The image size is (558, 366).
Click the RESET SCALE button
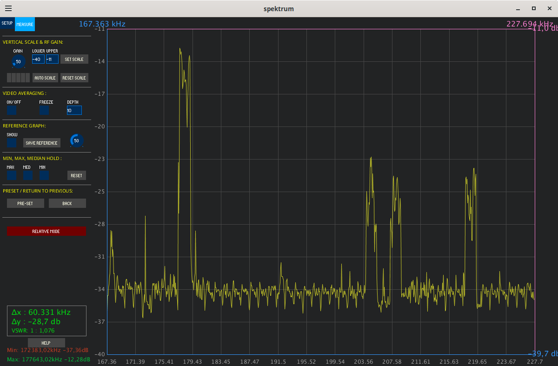(74, 78)
